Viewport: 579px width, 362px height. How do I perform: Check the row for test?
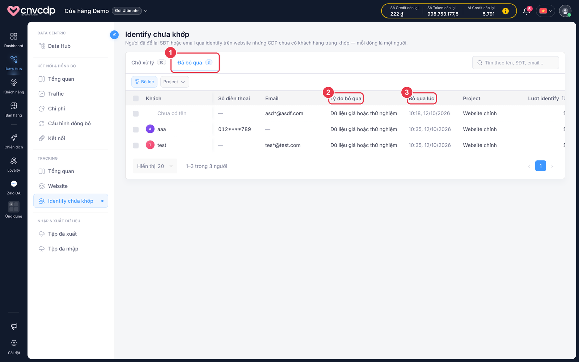coord(136,146)
